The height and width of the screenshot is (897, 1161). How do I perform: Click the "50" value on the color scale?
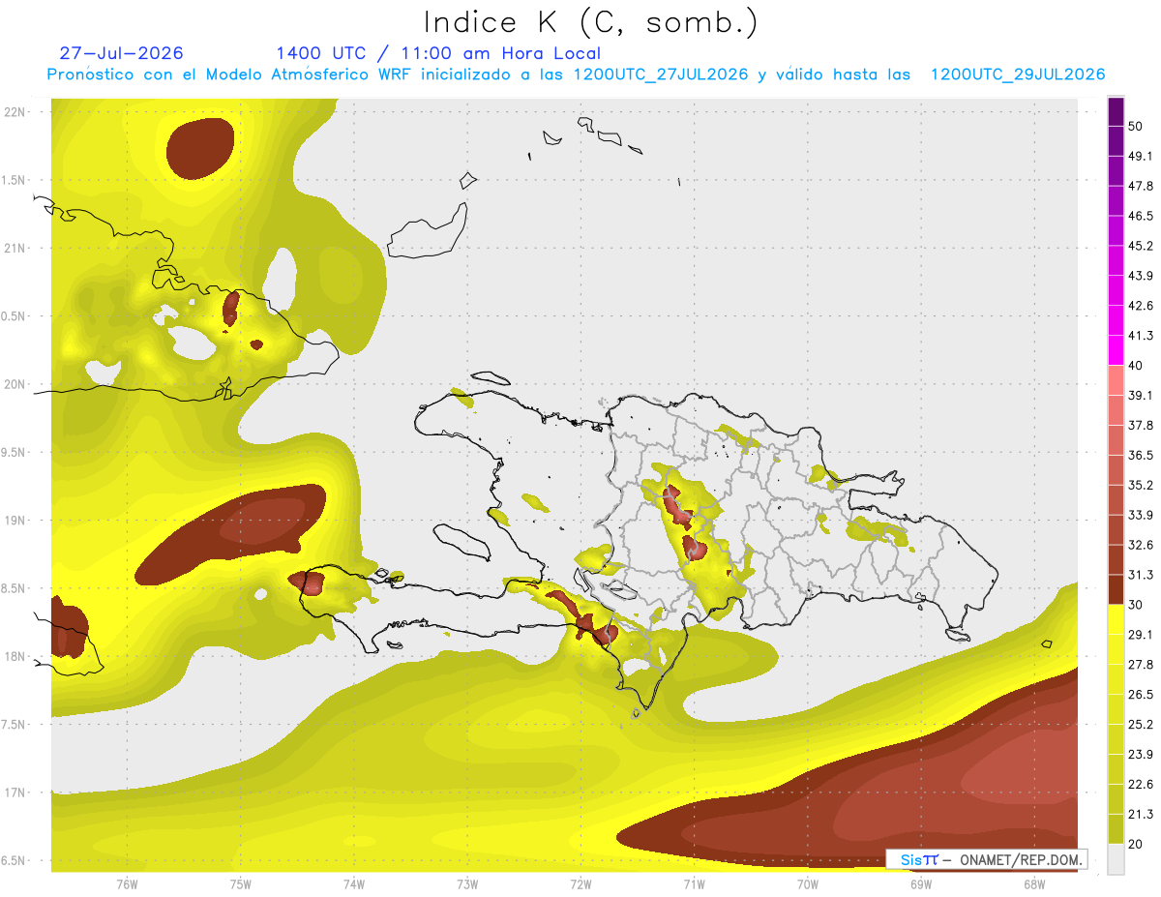(1136, 126)
